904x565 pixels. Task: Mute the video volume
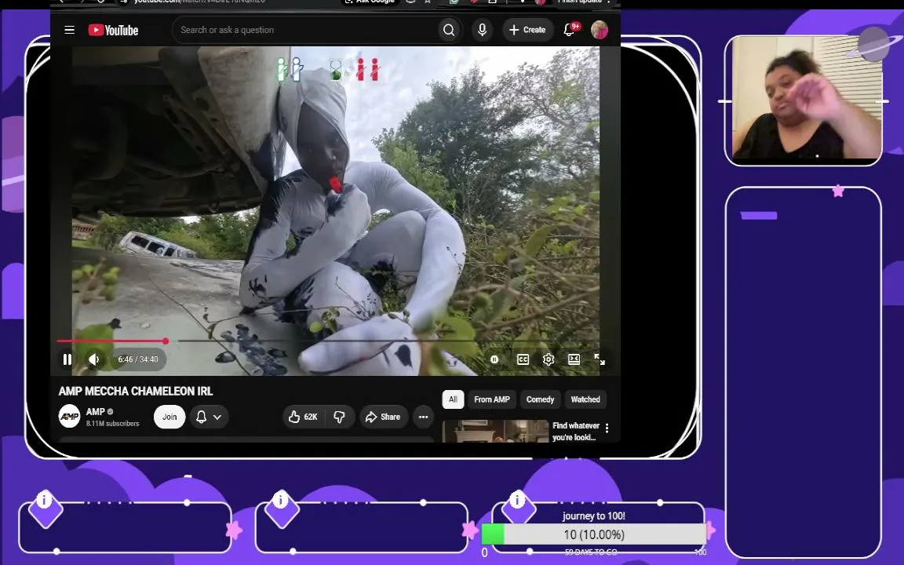tap(94, 359)
